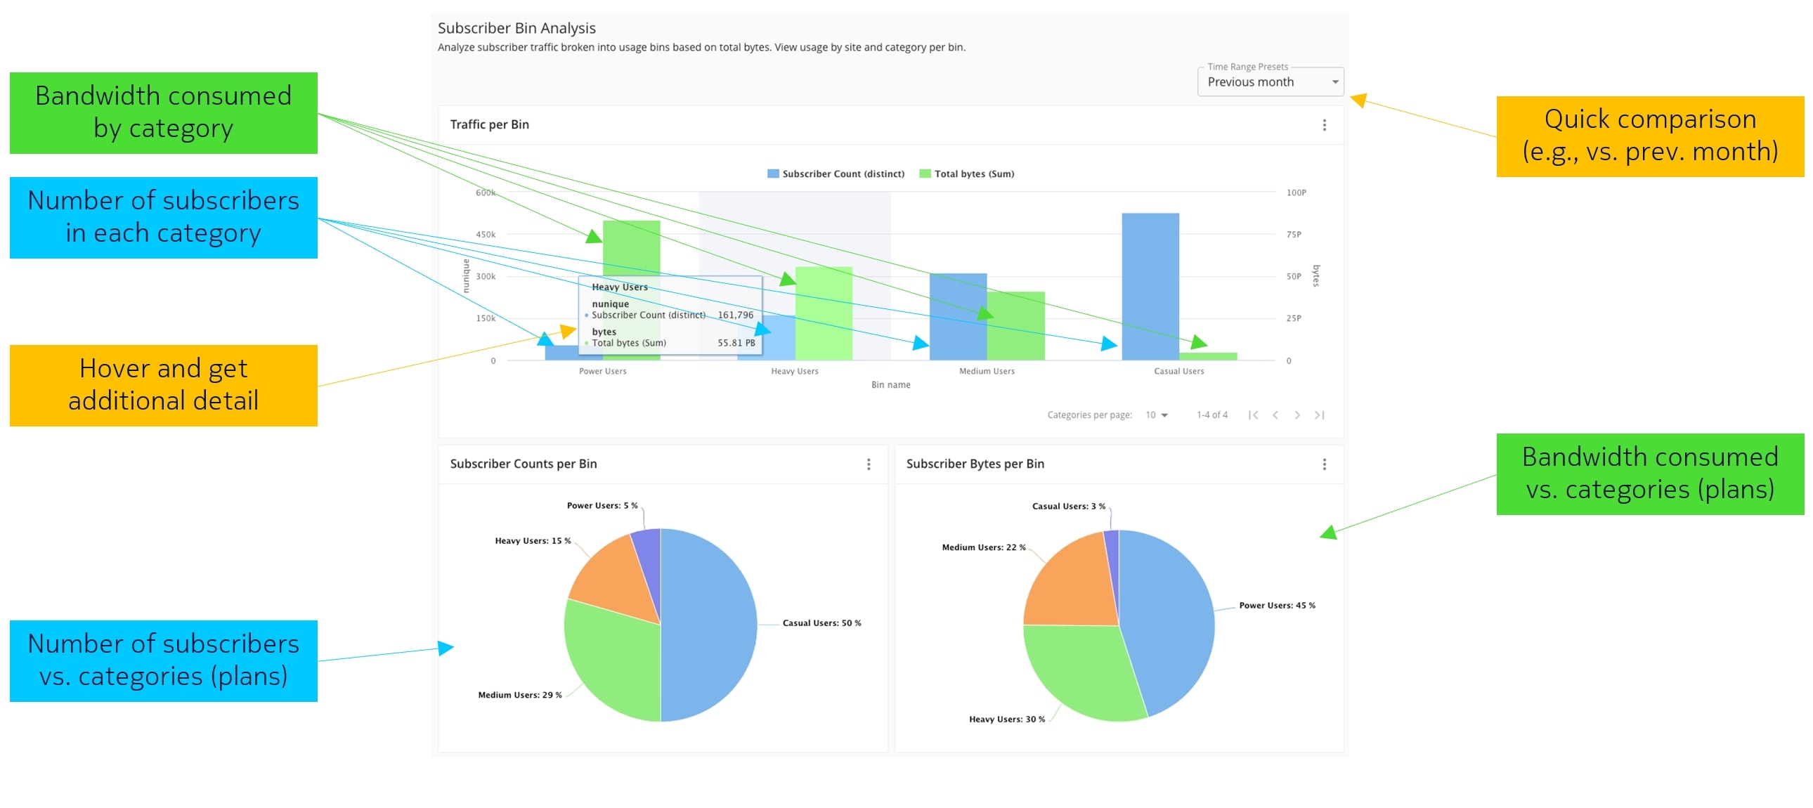
Task: Click blue Subscriber Count legend swatch
Action: pos(773,174)
